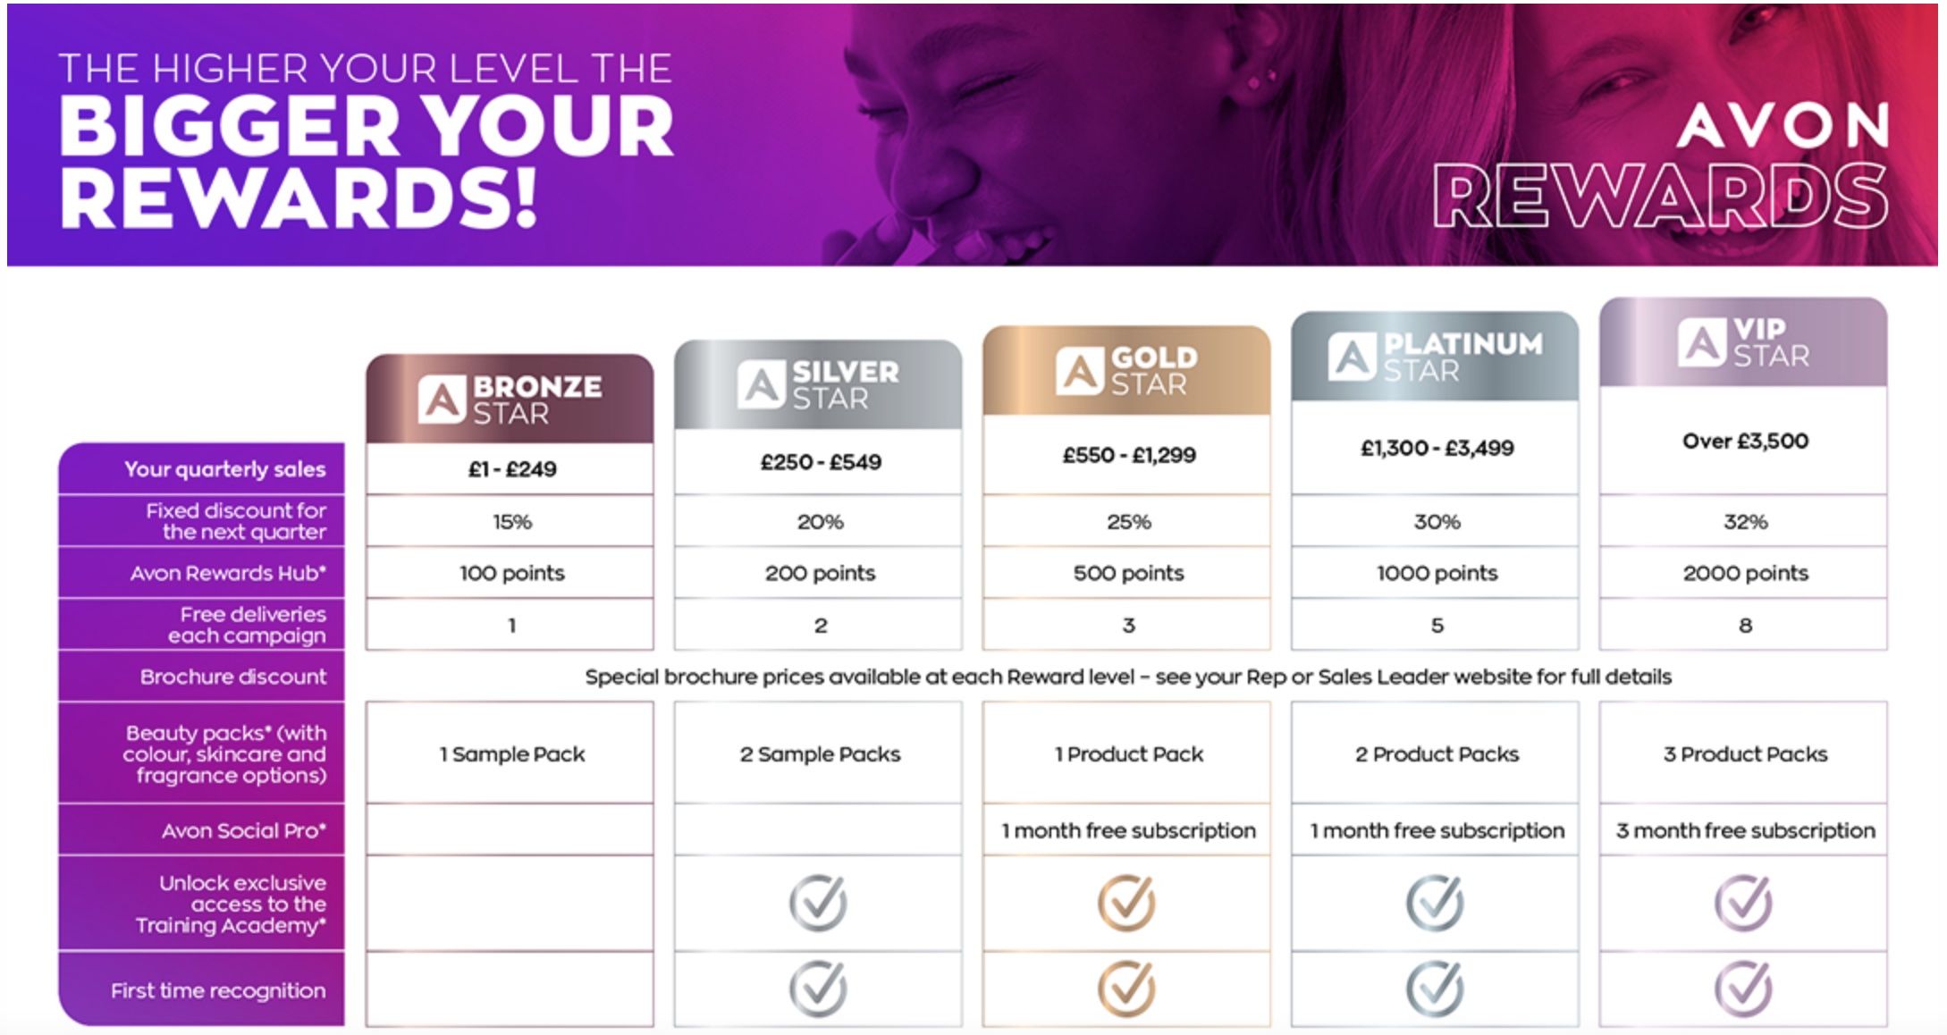Click the special brochure prices note text
The image size is (1947, 1035).
1128,677
